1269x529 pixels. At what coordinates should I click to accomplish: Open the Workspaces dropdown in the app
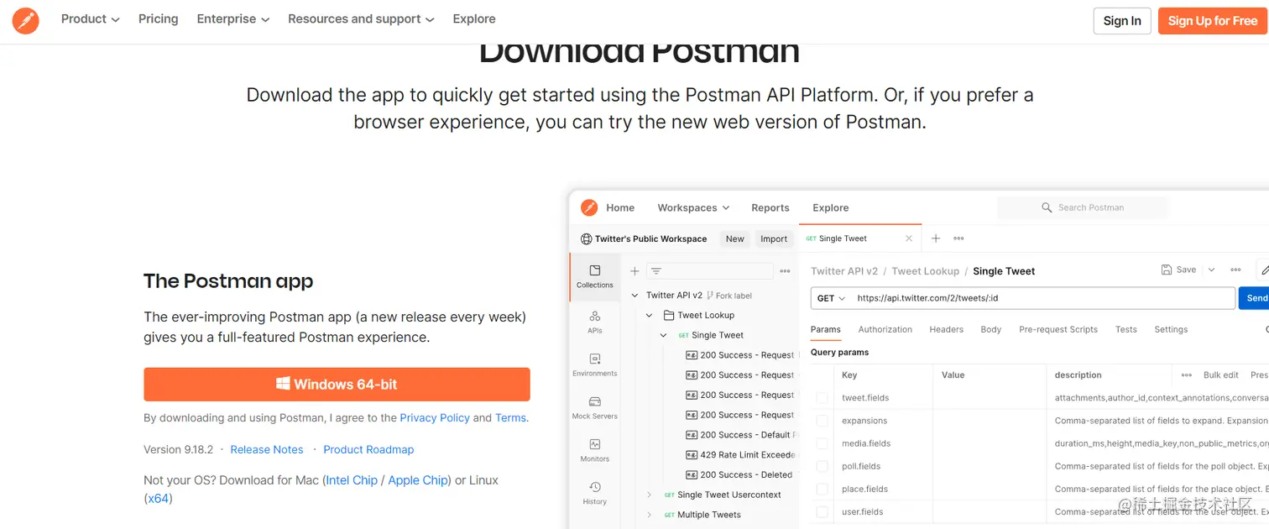(693, 207)
